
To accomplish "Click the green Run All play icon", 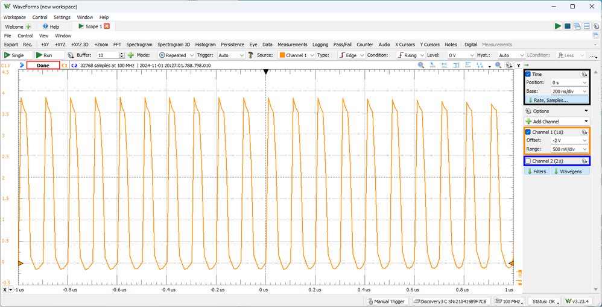I will (x=558, y=26).
